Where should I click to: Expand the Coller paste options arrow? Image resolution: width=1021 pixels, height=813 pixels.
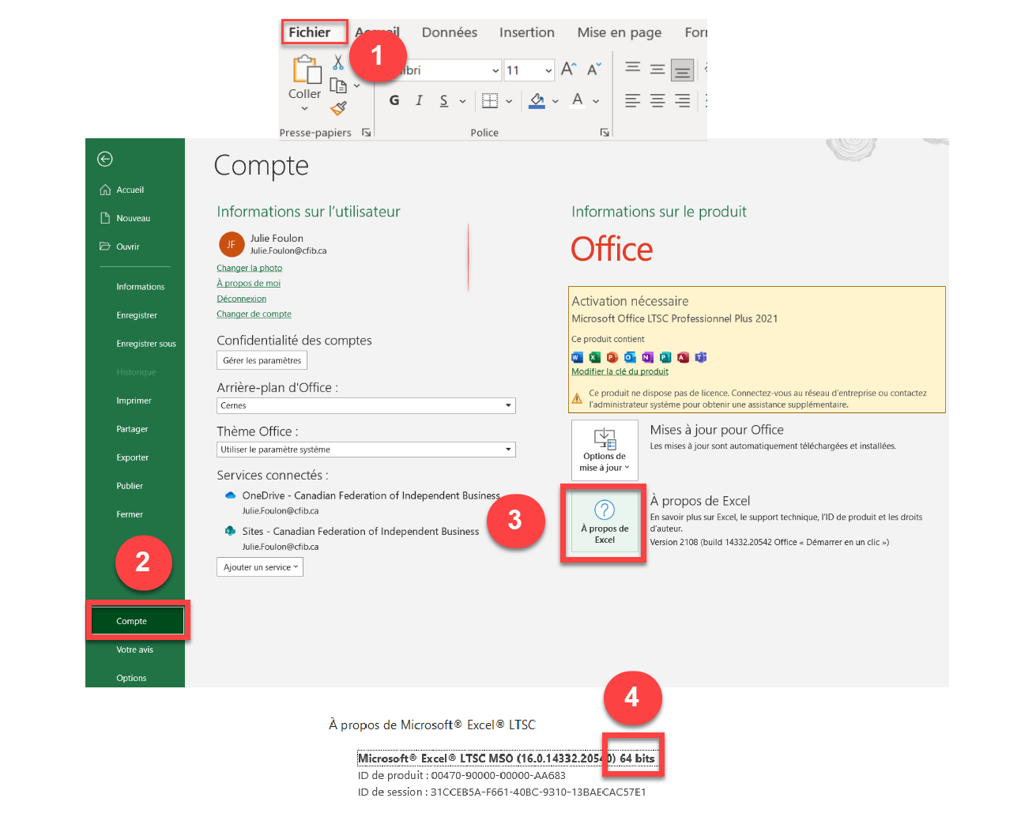tap(304, 108)
